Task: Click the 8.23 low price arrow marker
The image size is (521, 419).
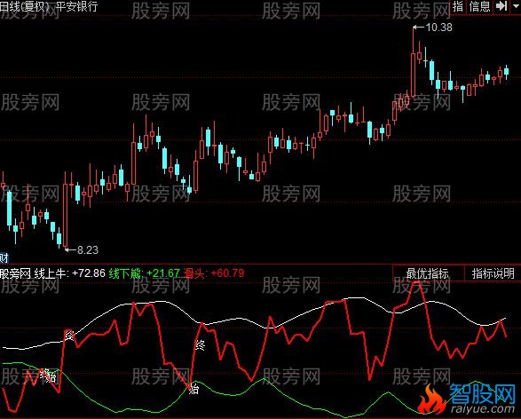Action: 82,249
